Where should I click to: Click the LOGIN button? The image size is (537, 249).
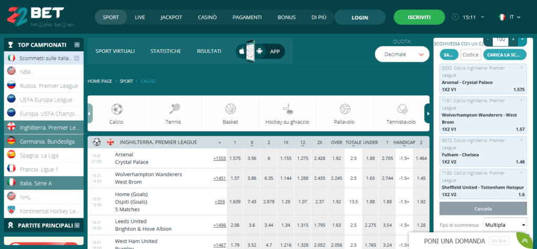(360, 17)
